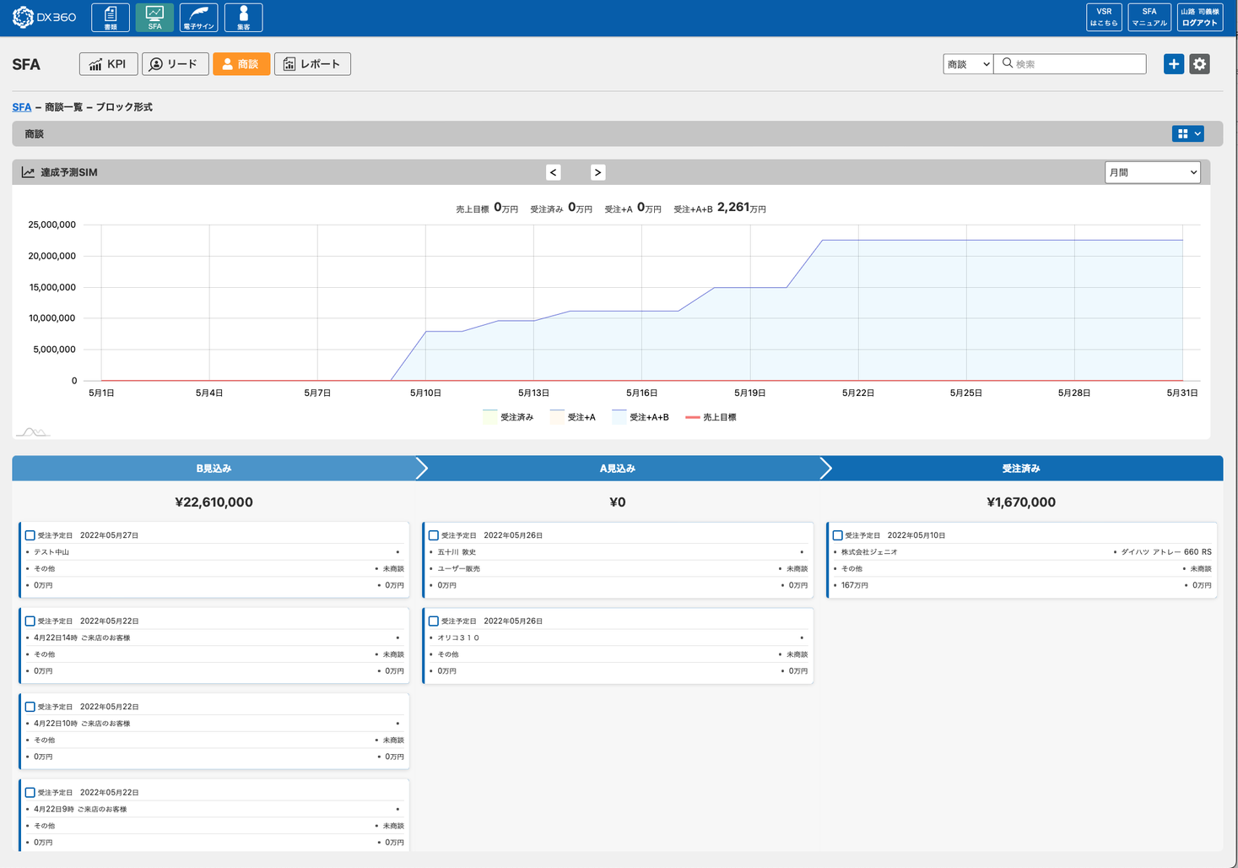
Task: Check the テスト中山 deal card checkbox
Action: pyautogui.click(x=30, y=535)
